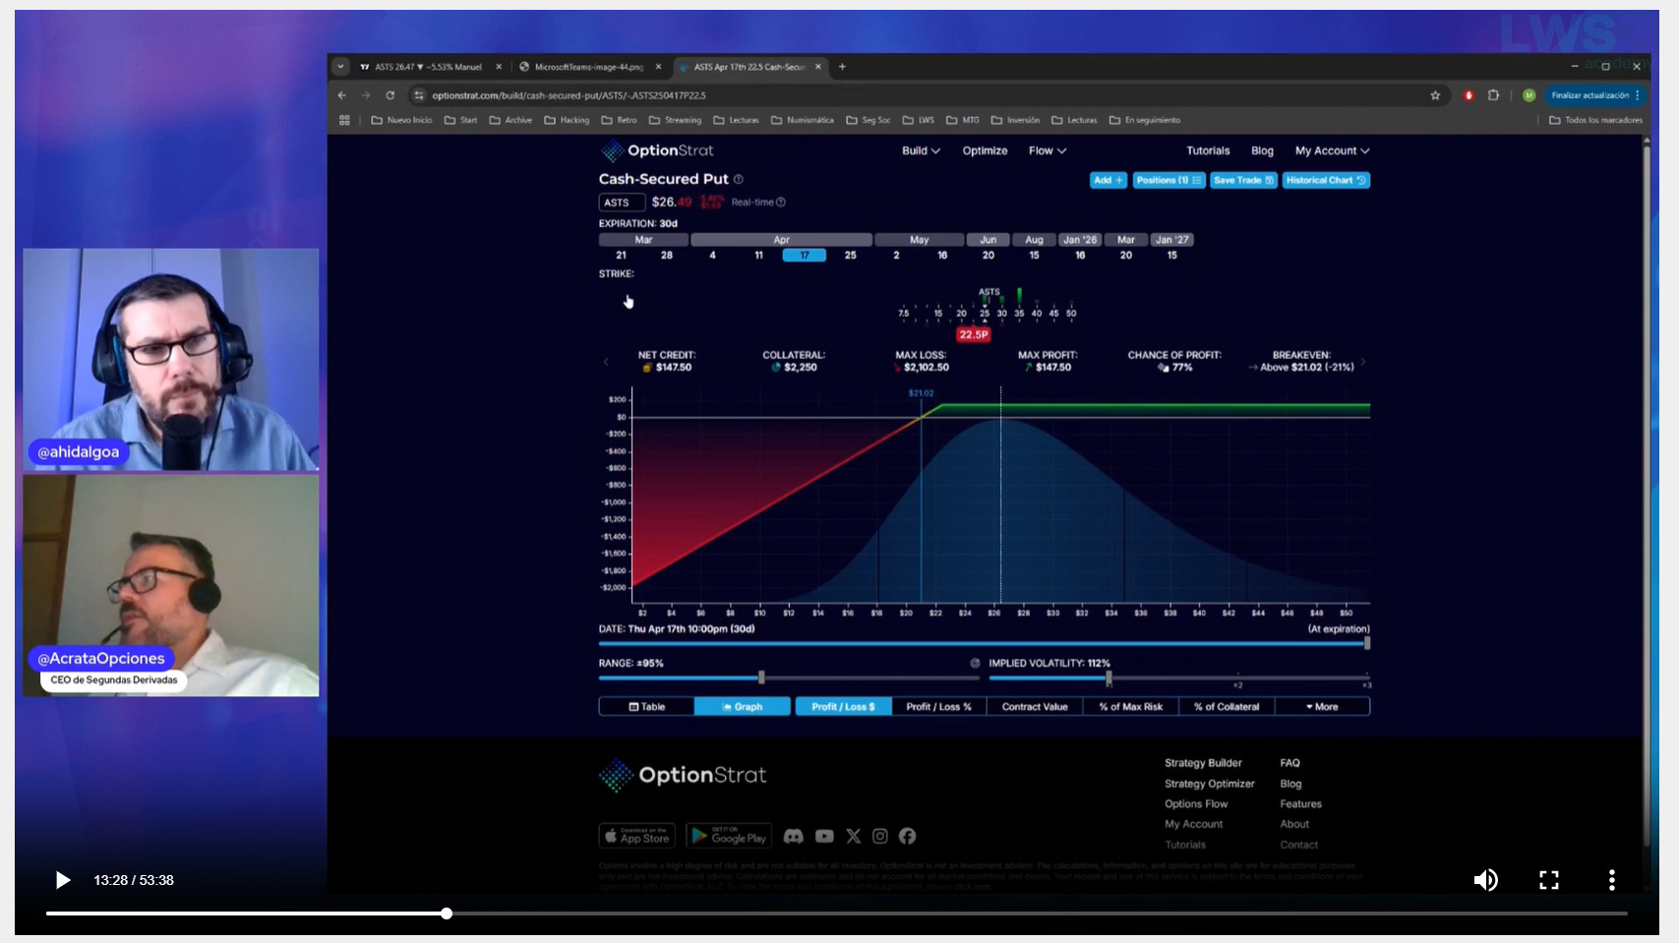Click the video player play button
Image resolution: width=1679 pixels, height=943 pixels.
click(62, 880)
